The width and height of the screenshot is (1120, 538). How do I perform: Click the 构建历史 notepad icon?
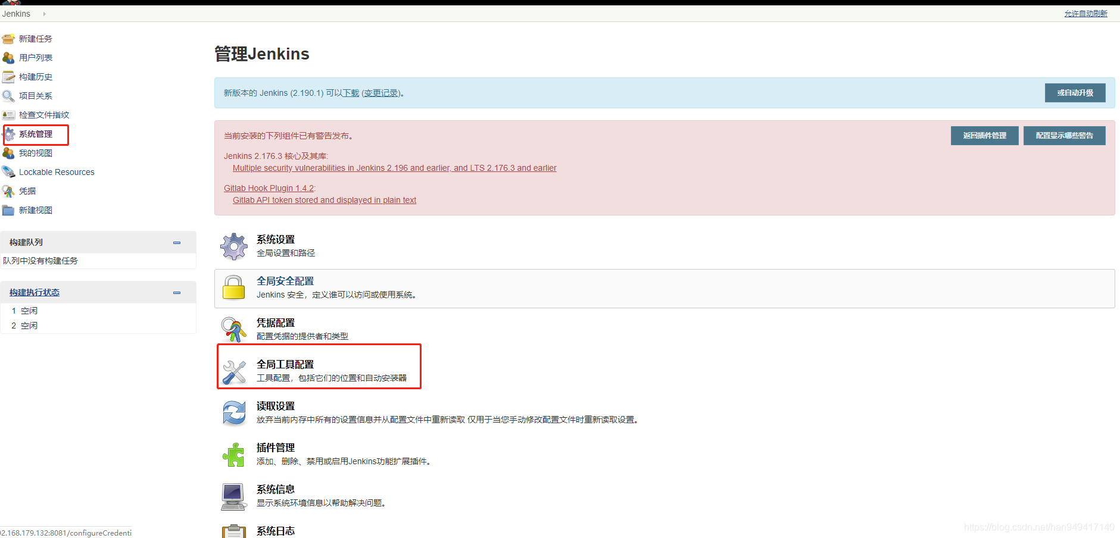click(x=8, y=77)
